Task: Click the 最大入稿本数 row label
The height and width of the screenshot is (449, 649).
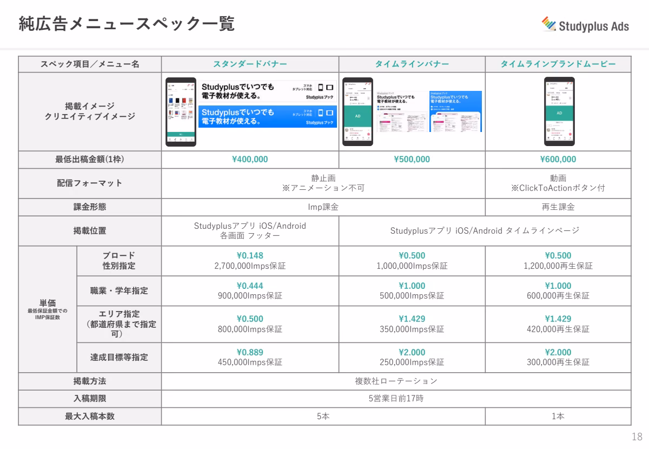Action: 90,417
